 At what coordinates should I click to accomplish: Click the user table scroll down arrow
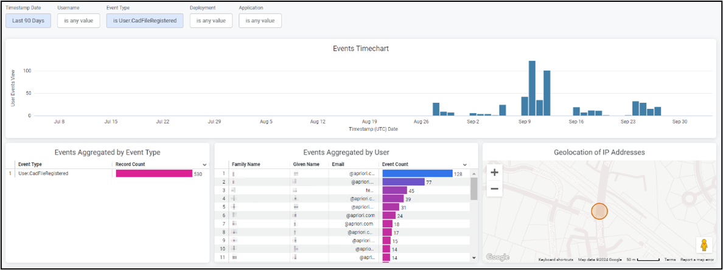(x=473, y=258)
